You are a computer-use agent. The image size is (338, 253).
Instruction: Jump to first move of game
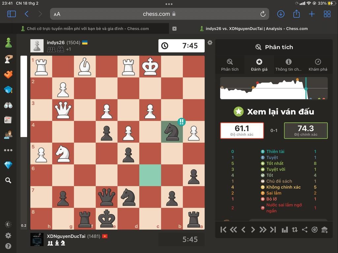point(223,230)
